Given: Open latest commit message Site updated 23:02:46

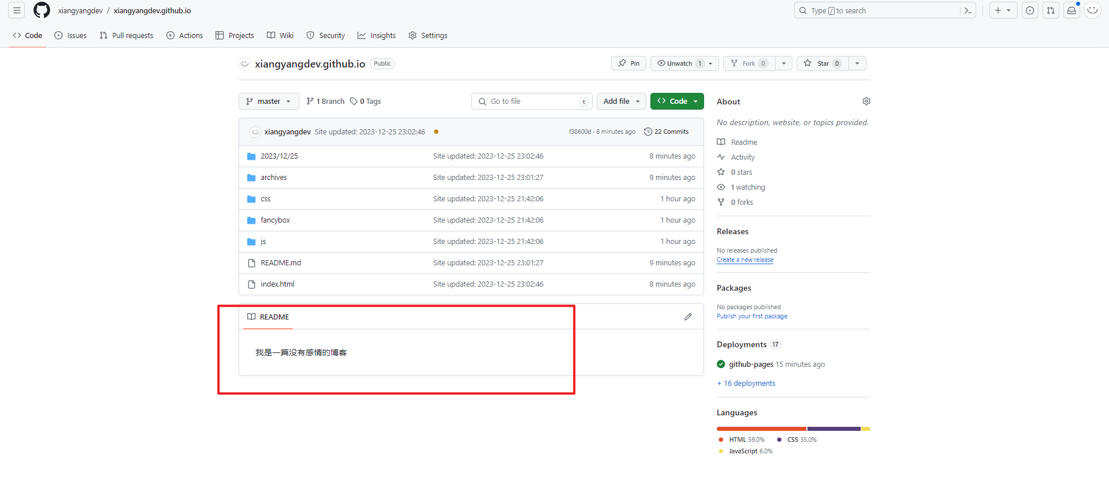Looking at the screenshot, I should [x=370, y=132].
